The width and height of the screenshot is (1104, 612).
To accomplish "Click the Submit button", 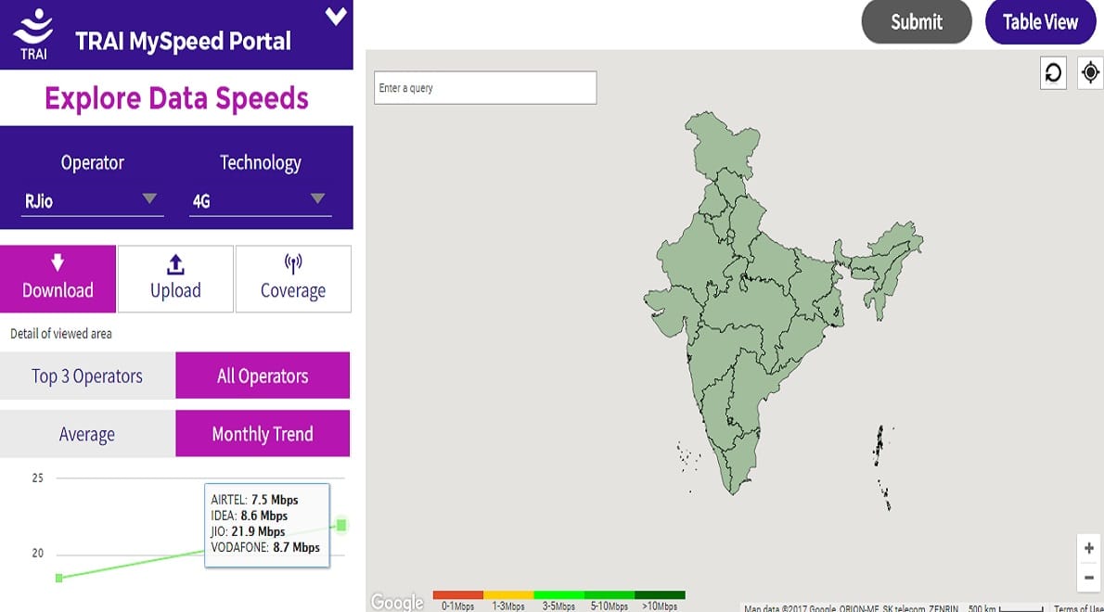I will 917,22.
